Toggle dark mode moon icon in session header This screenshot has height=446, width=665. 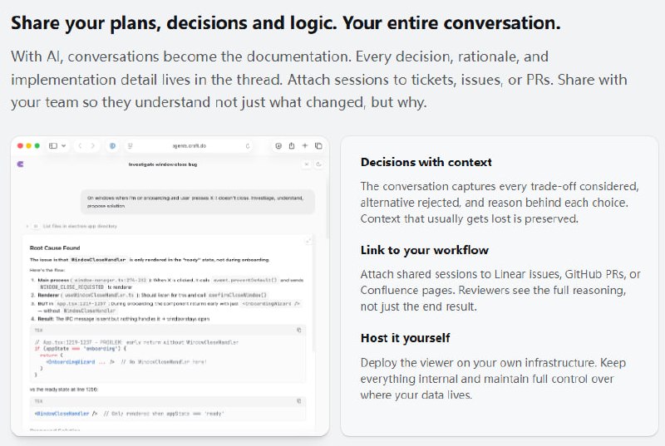pyautogui.click(x=318, y=164)
